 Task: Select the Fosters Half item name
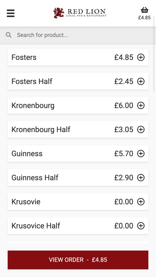click(32, 82)
